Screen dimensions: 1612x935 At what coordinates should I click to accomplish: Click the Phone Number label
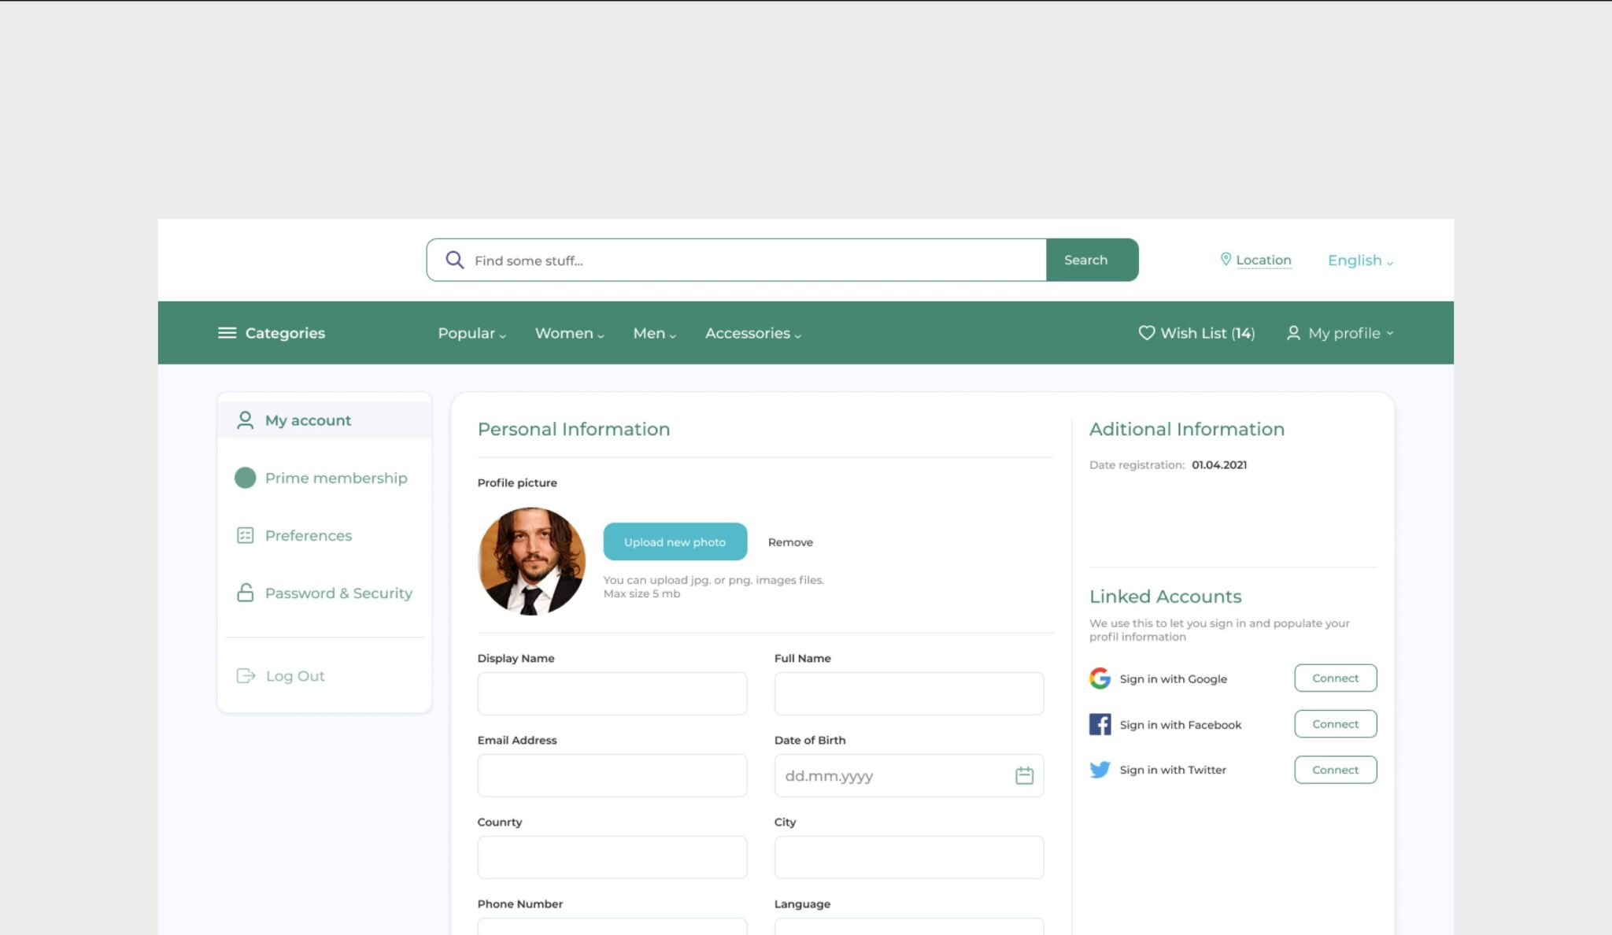tap(519, 904)
